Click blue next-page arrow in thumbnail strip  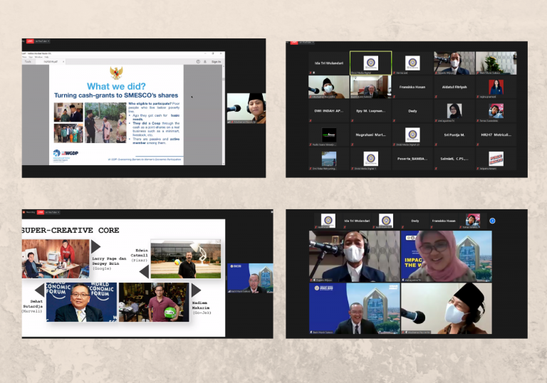tap(492, 221)
